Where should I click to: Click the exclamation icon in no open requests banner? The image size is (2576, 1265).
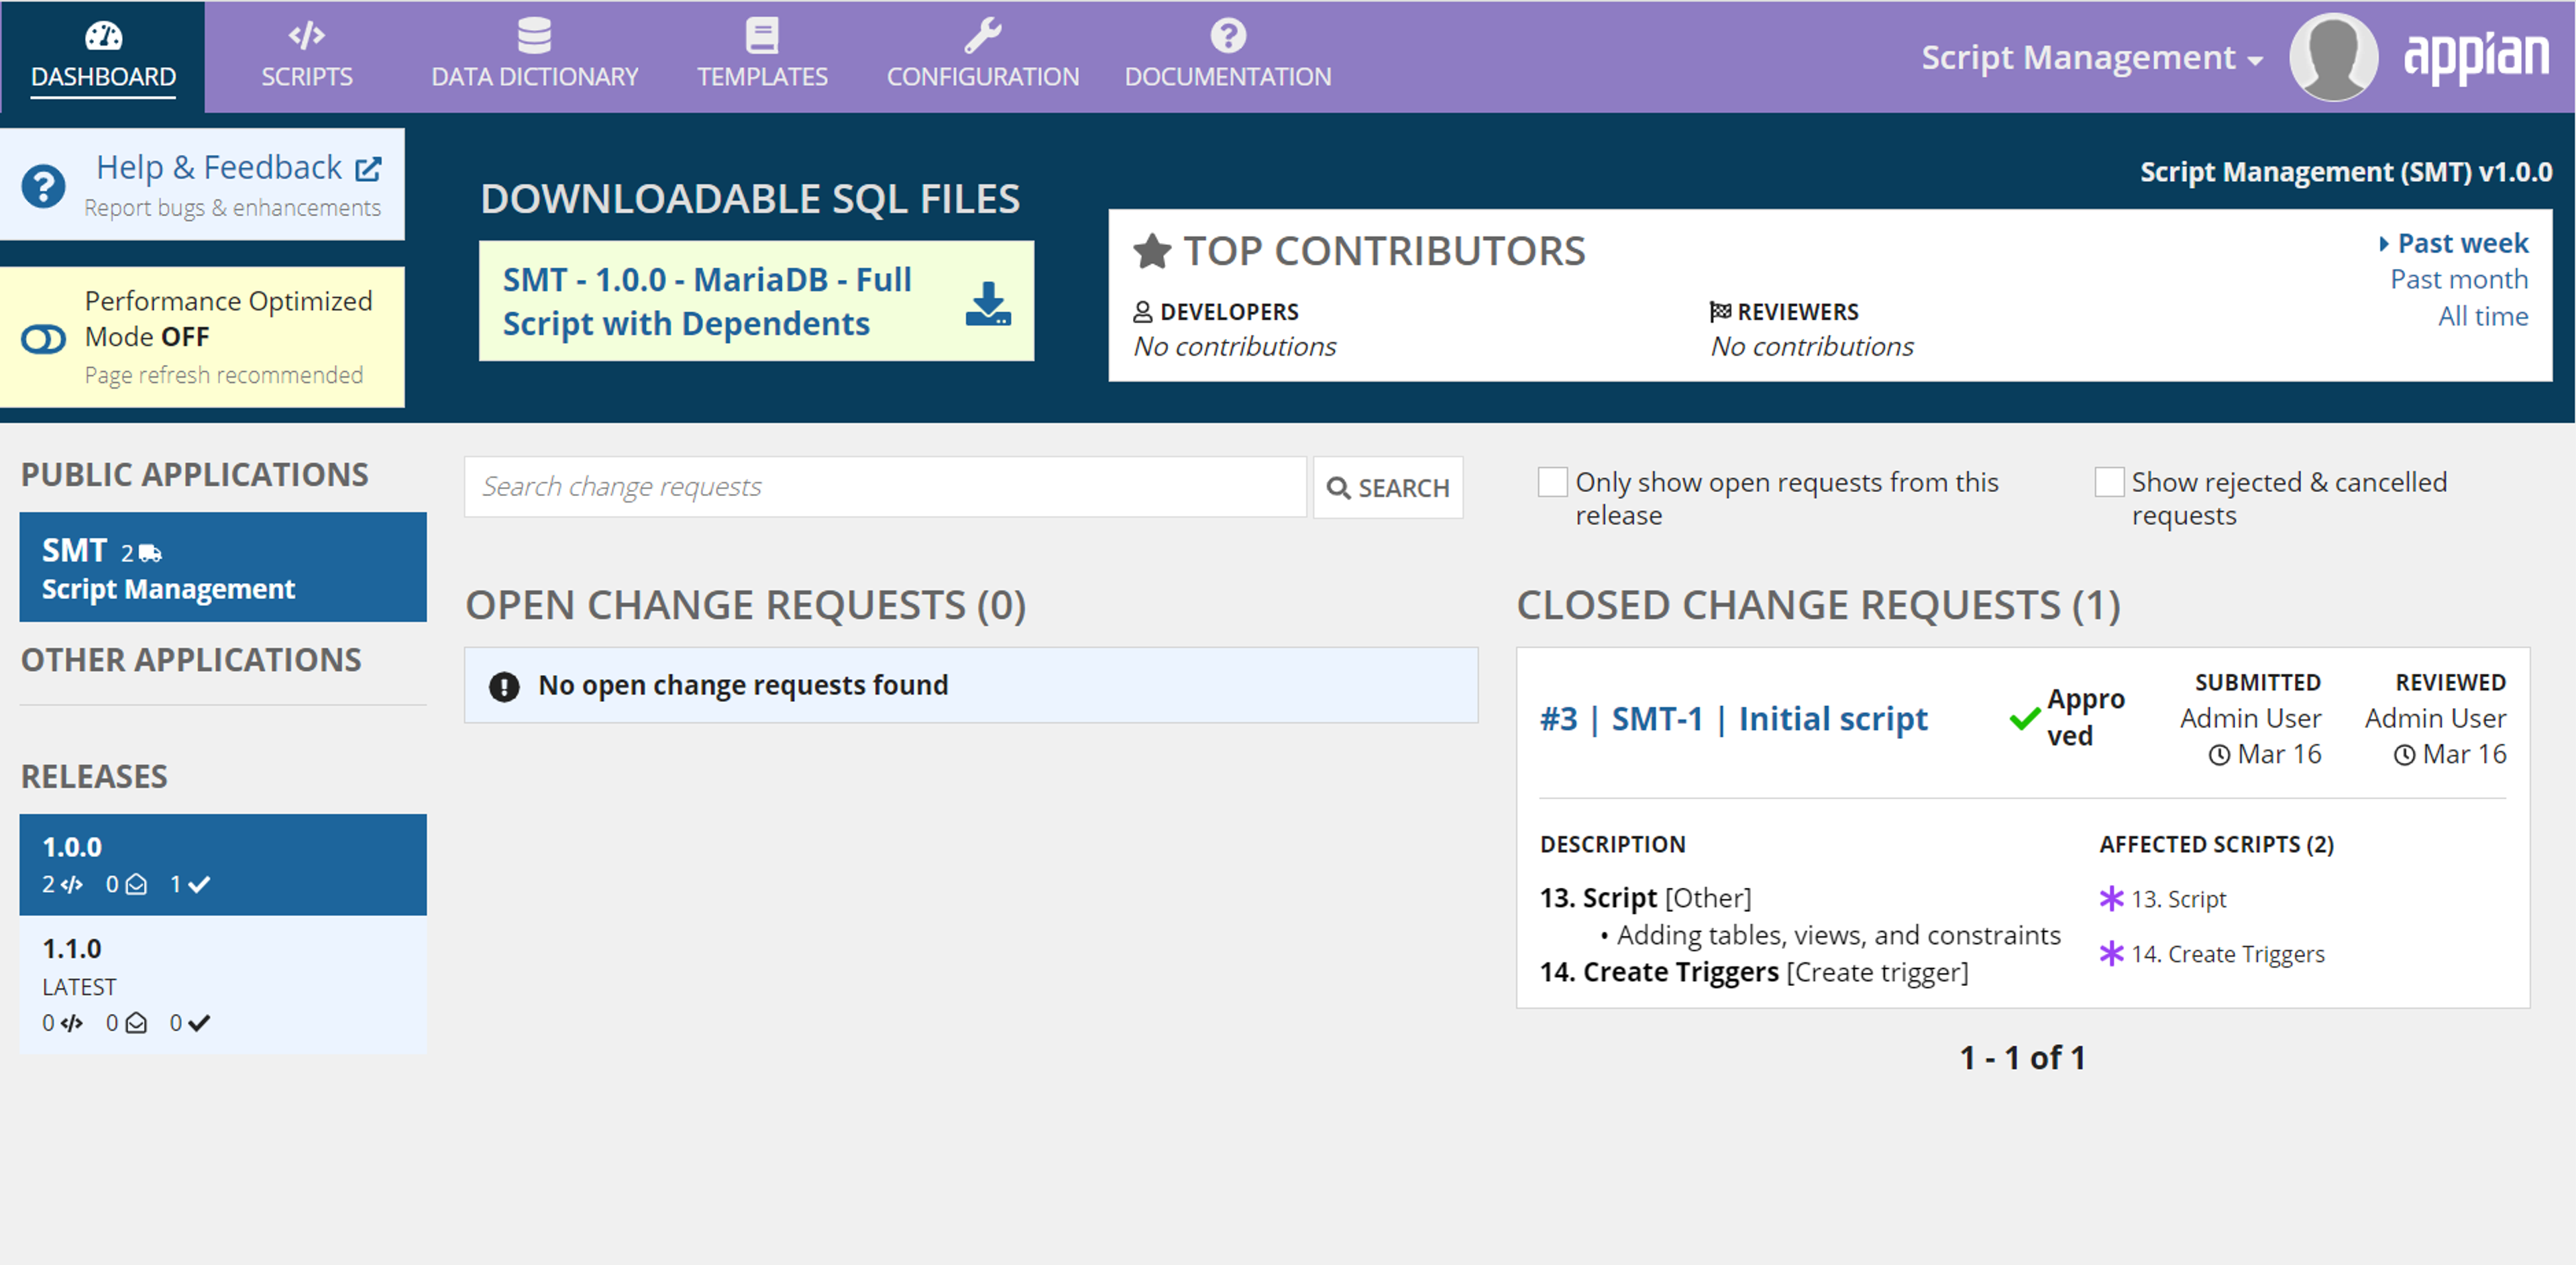504,686
